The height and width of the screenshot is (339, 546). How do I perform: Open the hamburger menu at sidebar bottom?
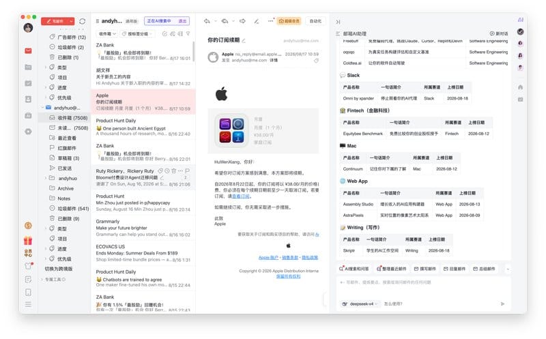[x=28, y=304]
